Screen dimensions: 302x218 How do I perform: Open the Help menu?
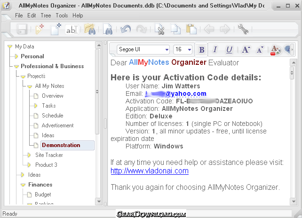(78, 16)
